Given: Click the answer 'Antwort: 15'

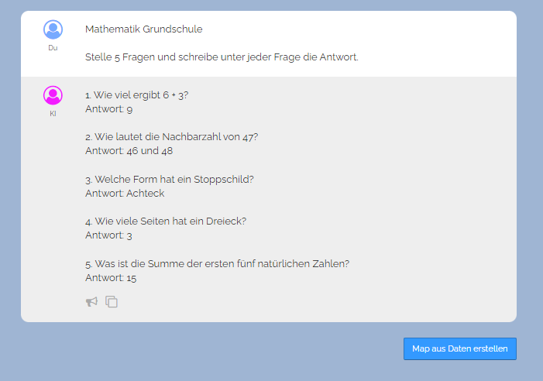Looking at the screenshot, I should click(111, 277).
